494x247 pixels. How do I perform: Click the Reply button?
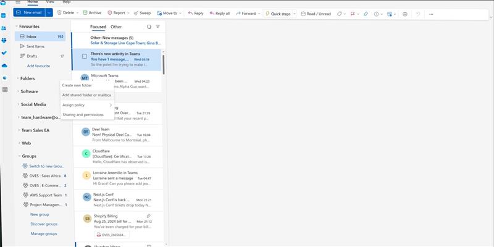[196, 13]
